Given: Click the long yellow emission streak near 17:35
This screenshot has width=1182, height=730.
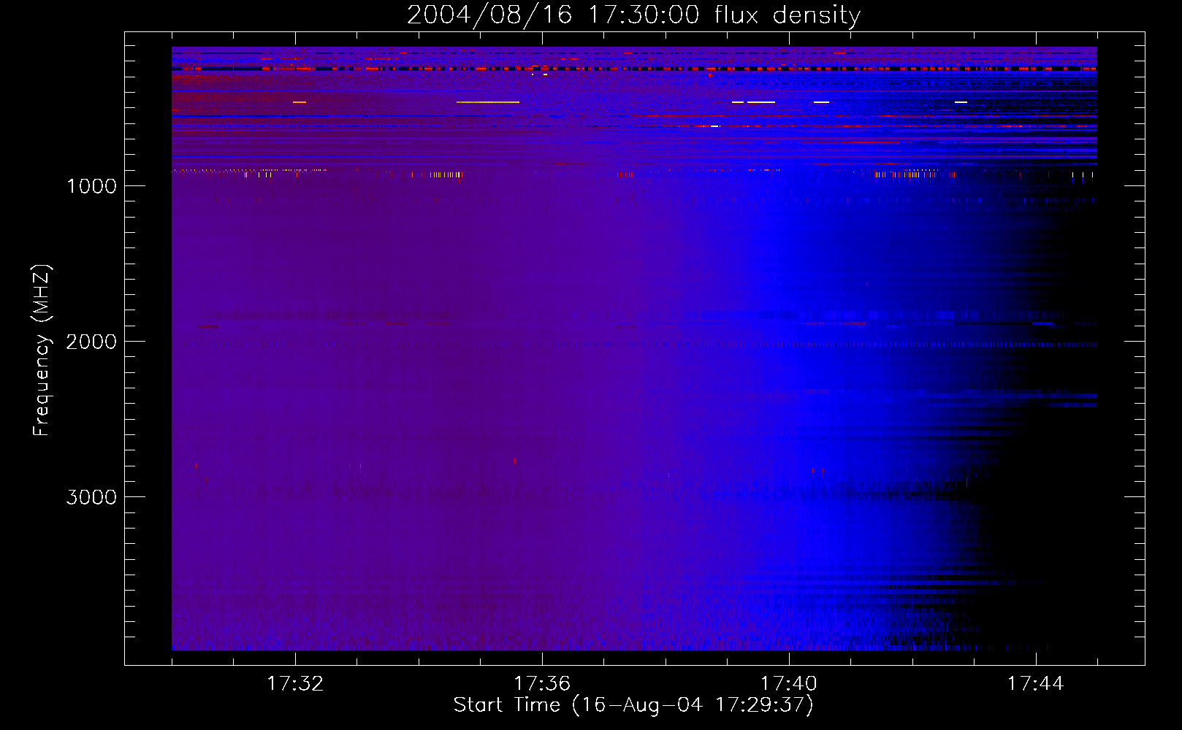Looking at the screenshot, I should click(x=488, y=102).
